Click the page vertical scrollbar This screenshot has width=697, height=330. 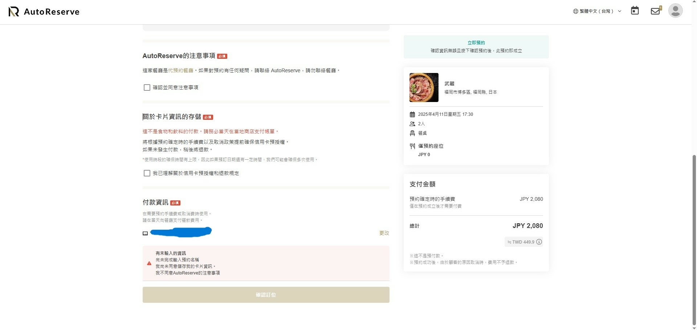(694, 240)
